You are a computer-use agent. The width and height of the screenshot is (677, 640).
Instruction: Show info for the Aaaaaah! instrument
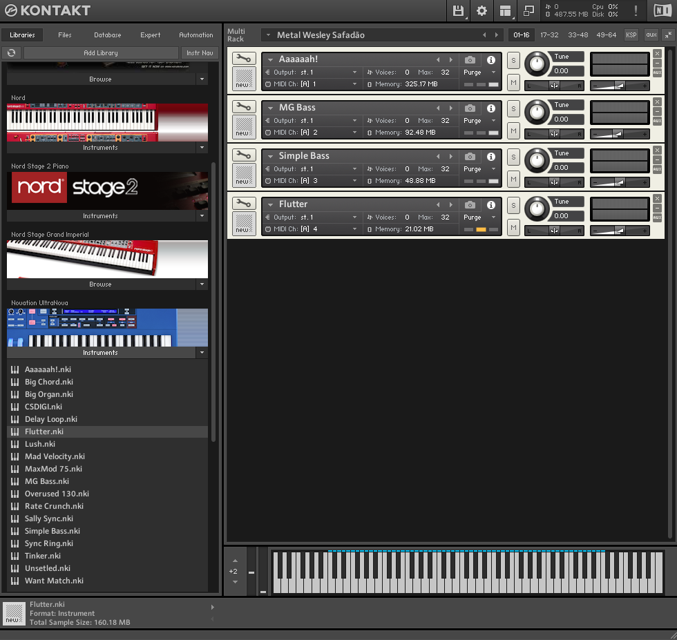[491, 60]
